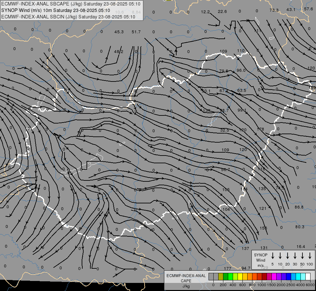Click the 30 m/s wind arrow in legend
Screen dimensions: 316x291
pos(295,256)
